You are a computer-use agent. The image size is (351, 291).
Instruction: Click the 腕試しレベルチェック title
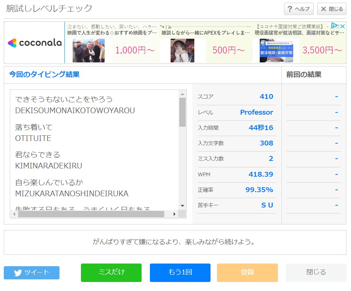click(x=49, y=8)
